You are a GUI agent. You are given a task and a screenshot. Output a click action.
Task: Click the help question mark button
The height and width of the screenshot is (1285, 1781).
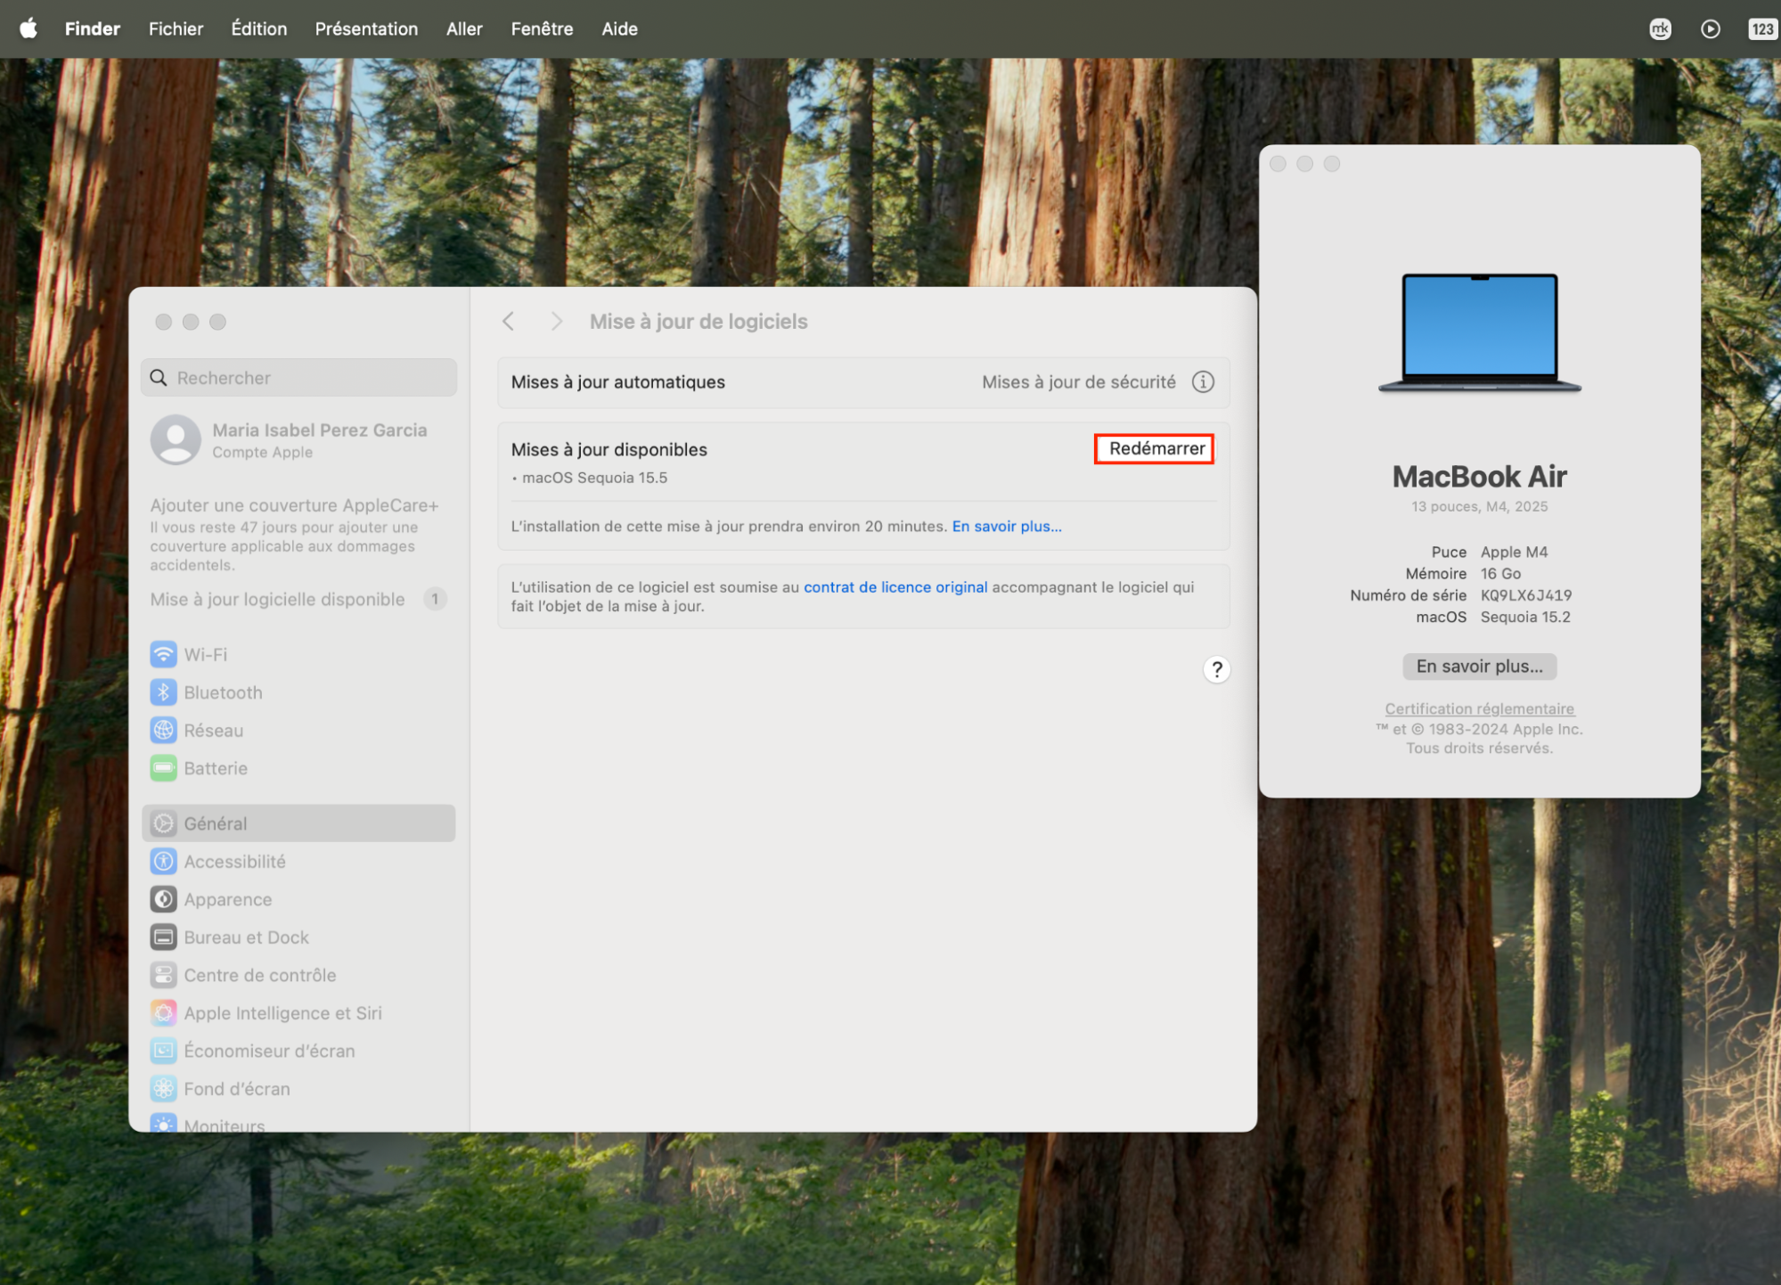tap(1216, 669)
